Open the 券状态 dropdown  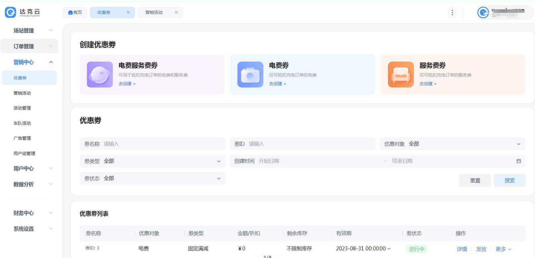pyautogui.click(x=152, y=178)
